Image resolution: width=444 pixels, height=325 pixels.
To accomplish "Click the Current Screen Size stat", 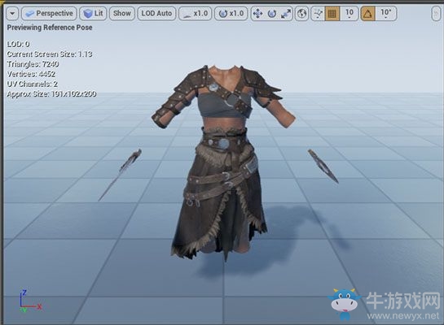I will click(x=50, y=54).
